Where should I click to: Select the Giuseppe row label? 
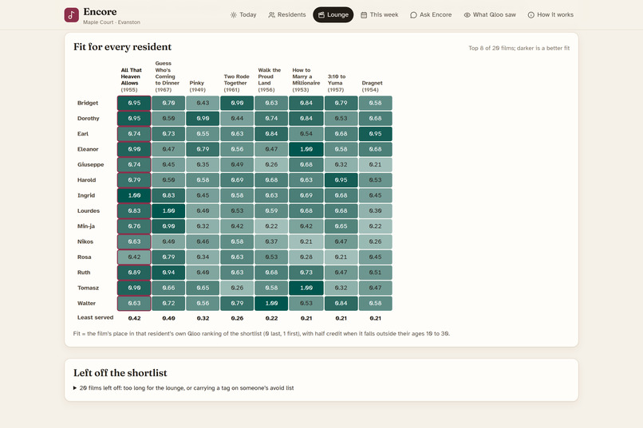pyautogui.click(x=91, y=165)
